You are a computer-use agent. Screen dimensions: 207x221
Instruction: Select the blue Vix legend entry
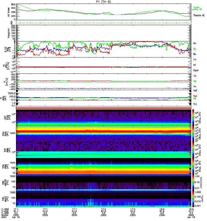[195, 86]
